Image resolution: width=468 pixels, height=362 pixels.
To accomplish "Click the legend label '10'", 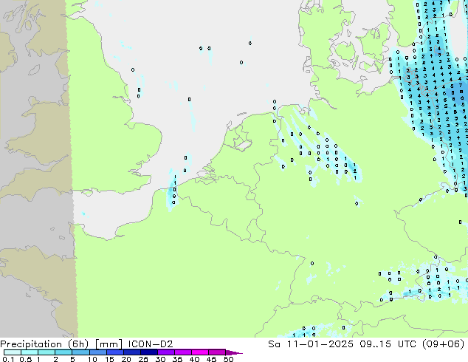I will (92, 359).
